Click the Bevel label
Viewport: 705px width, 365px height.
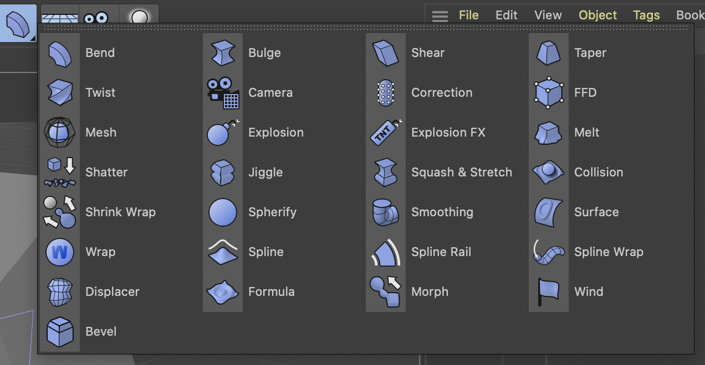101,332
